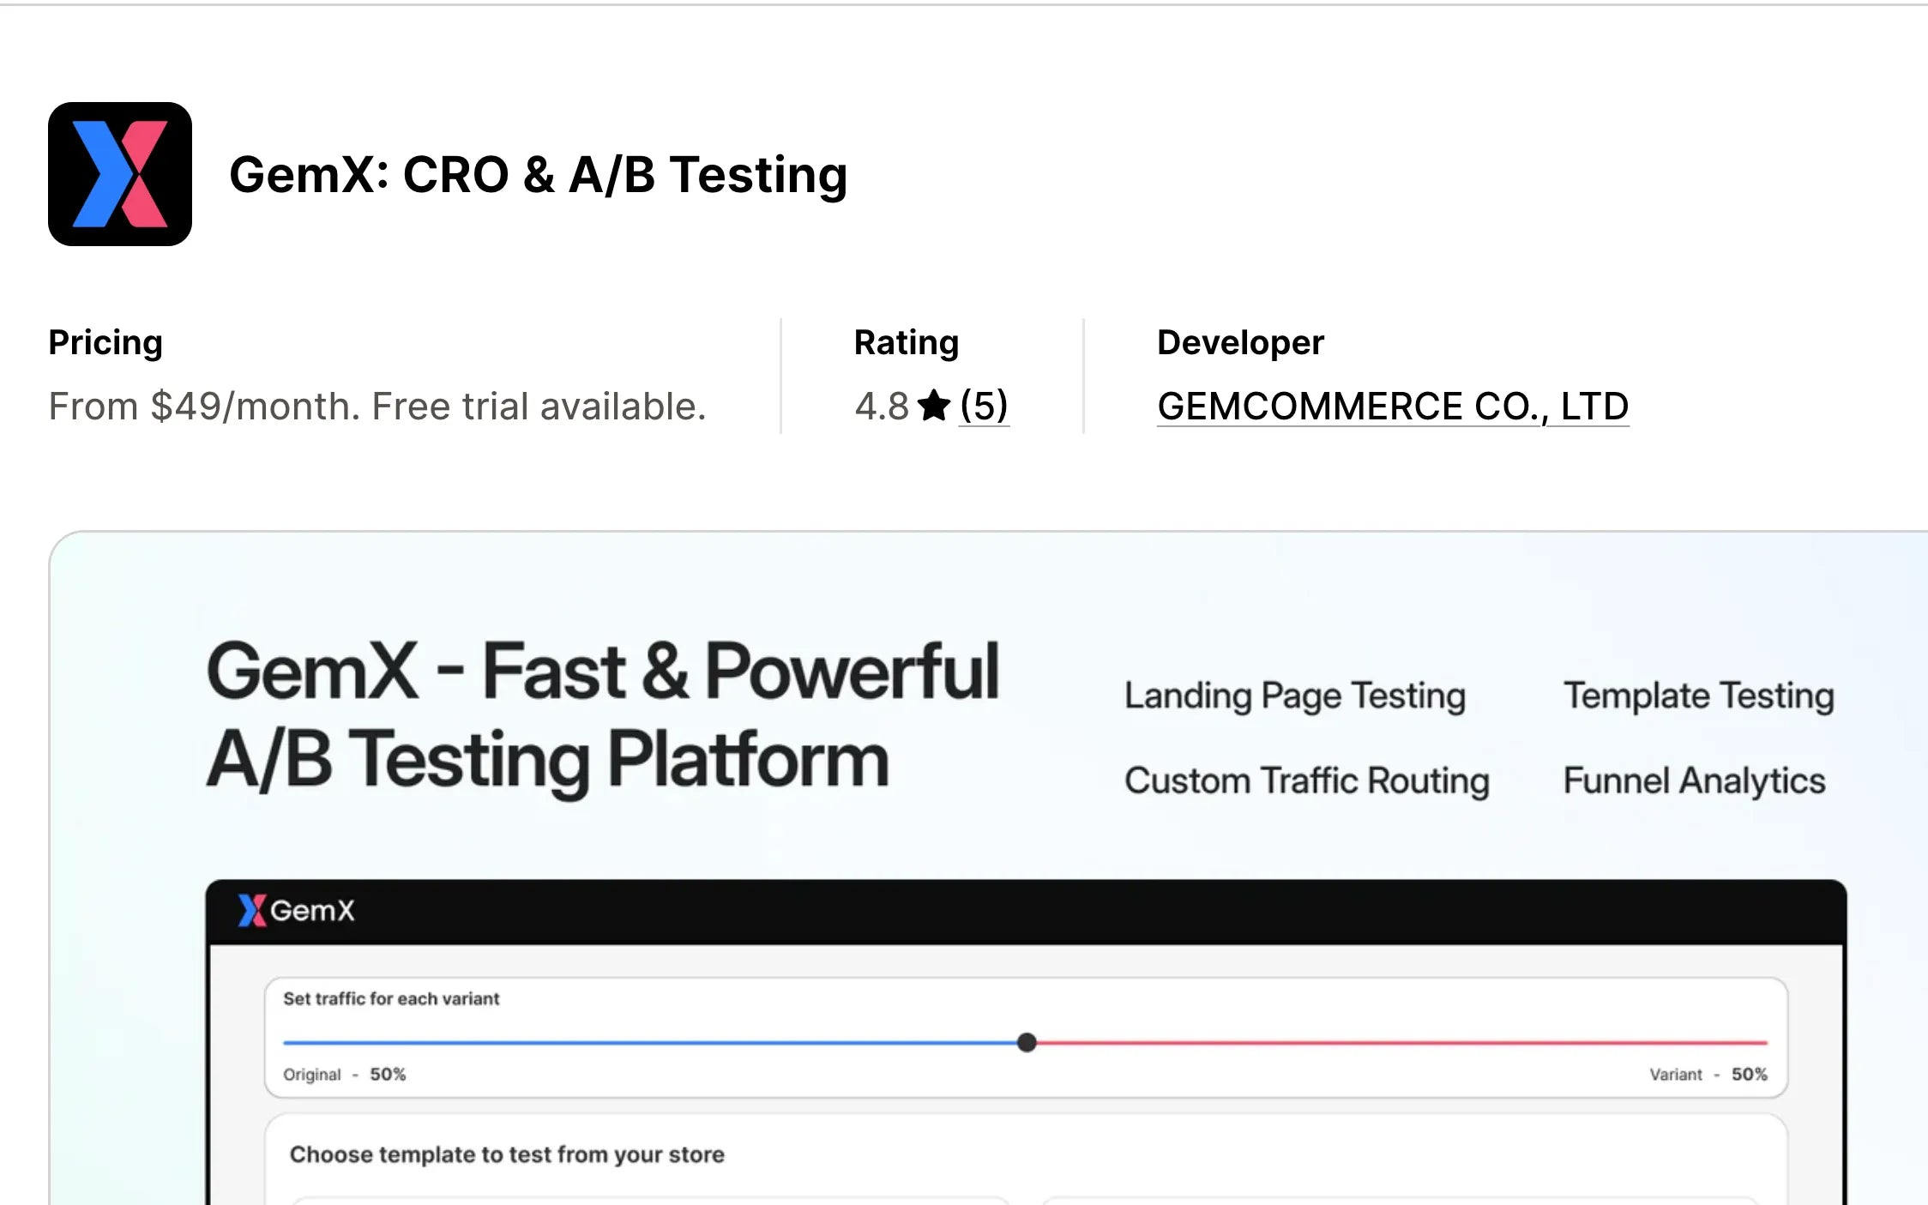Click the GemX app logo icon
The width and height of the screenshot is (1928, 1205).
click(120, 174)
